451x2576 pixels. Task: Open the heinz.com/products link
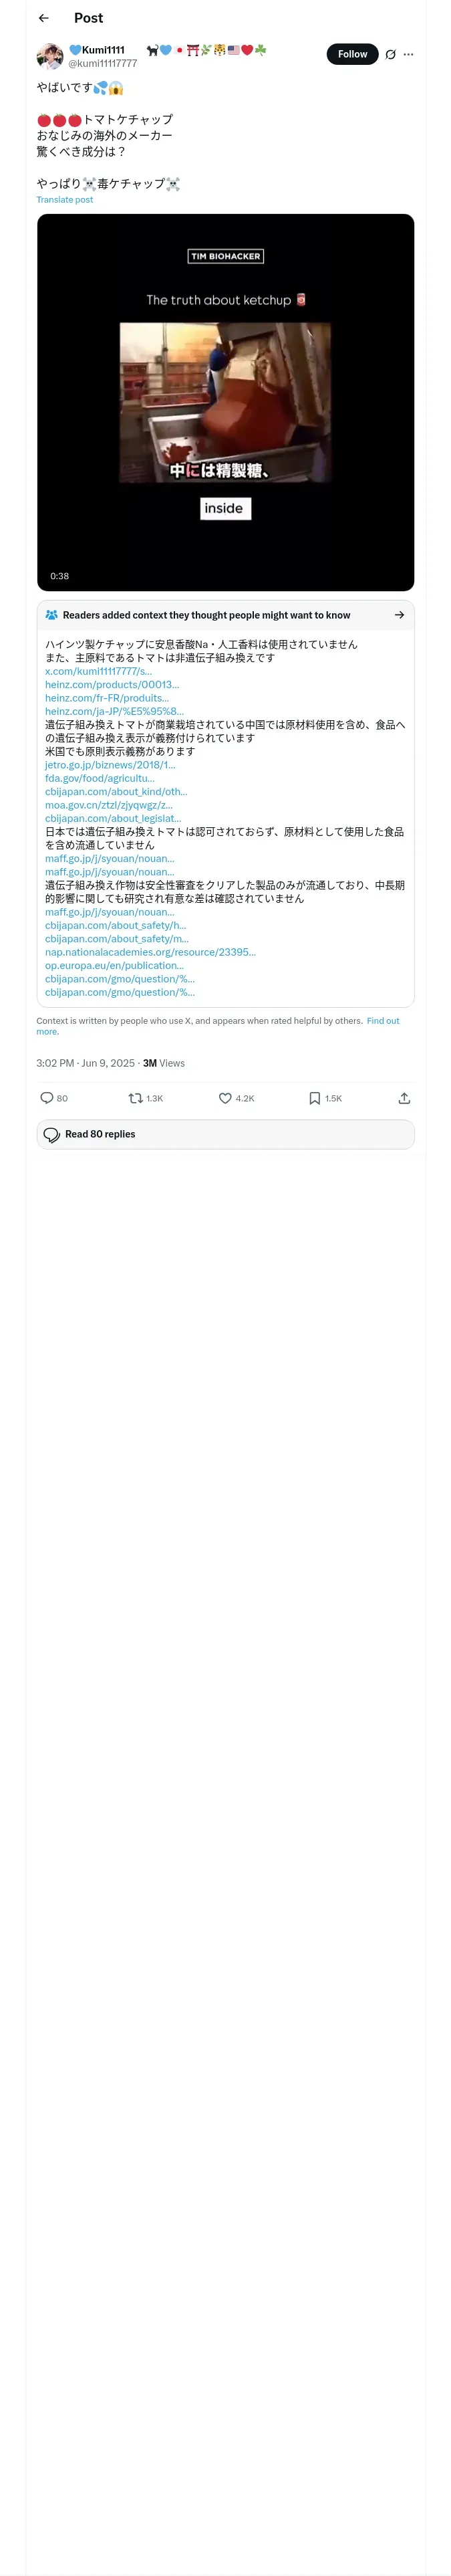pyautogui.click(x=112, y=685)
